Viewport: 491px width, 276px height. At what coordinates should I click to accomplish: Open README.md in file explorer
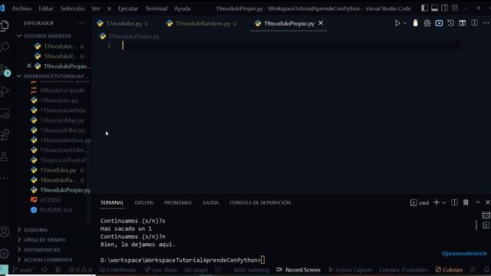56,210
